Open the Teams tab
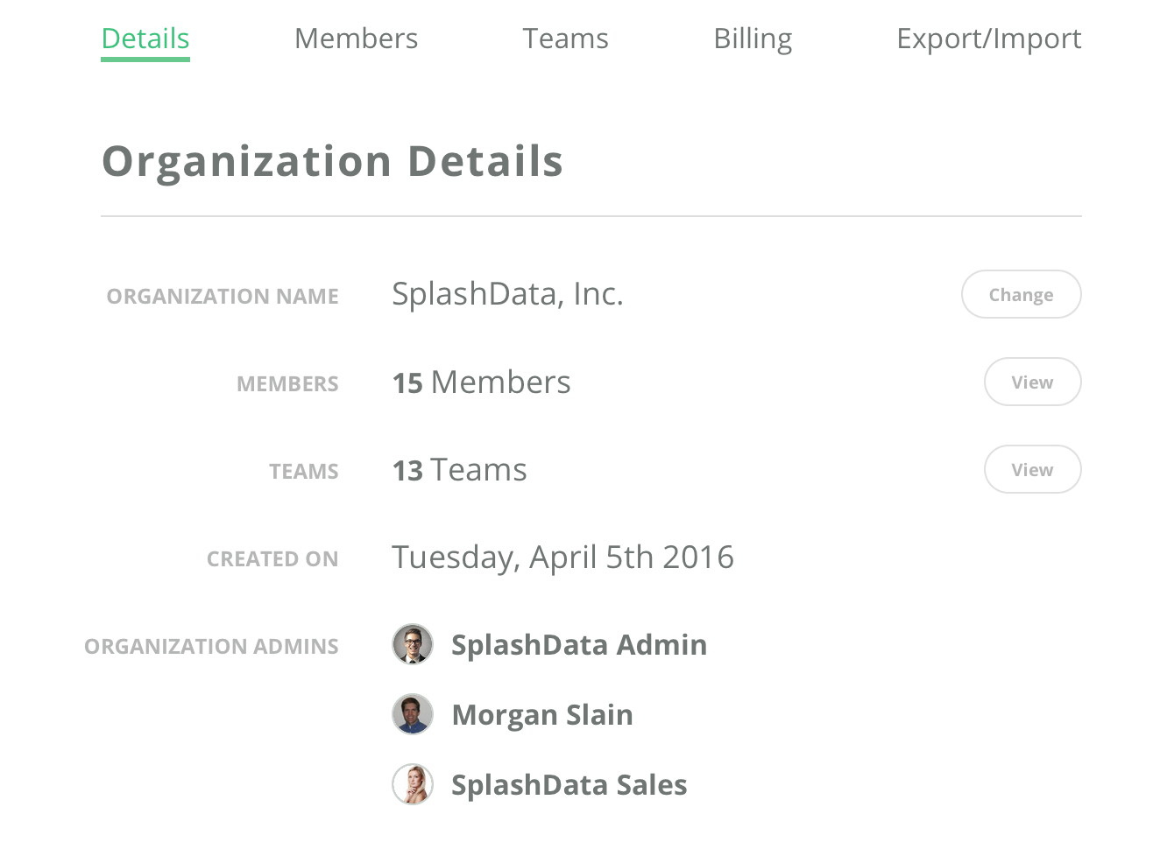This screenshot has height=856, width=1153. 565,39
